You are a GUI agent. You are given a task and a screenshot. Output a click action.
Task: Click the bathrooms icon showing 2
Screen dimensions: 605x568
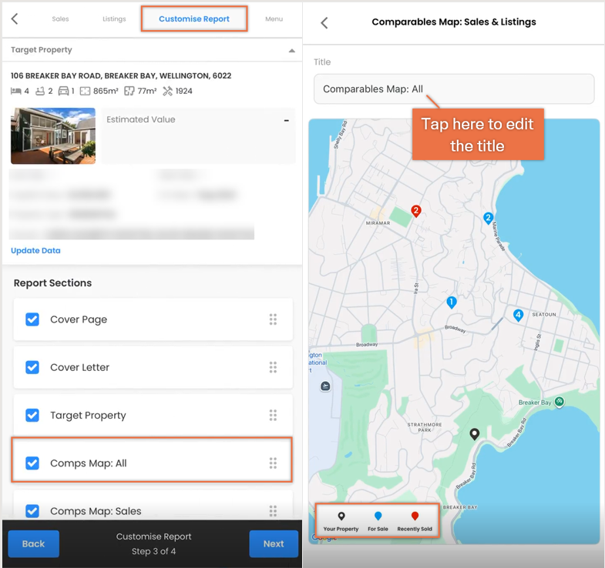point(40,91)
